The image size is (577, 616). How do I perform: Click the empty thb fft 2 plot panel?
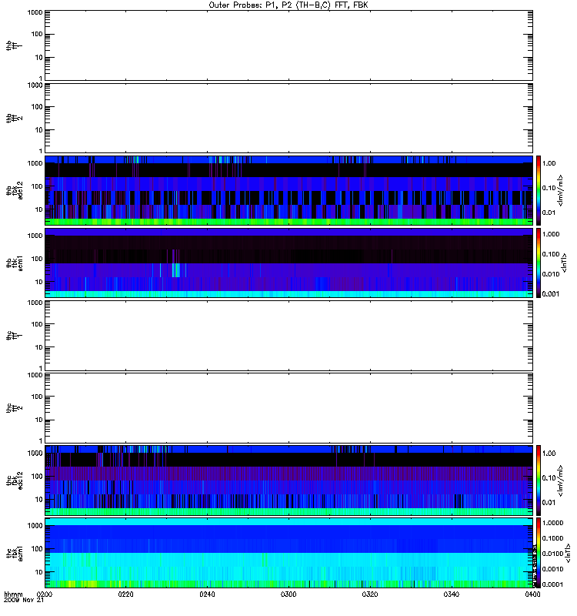click(288, 118)
